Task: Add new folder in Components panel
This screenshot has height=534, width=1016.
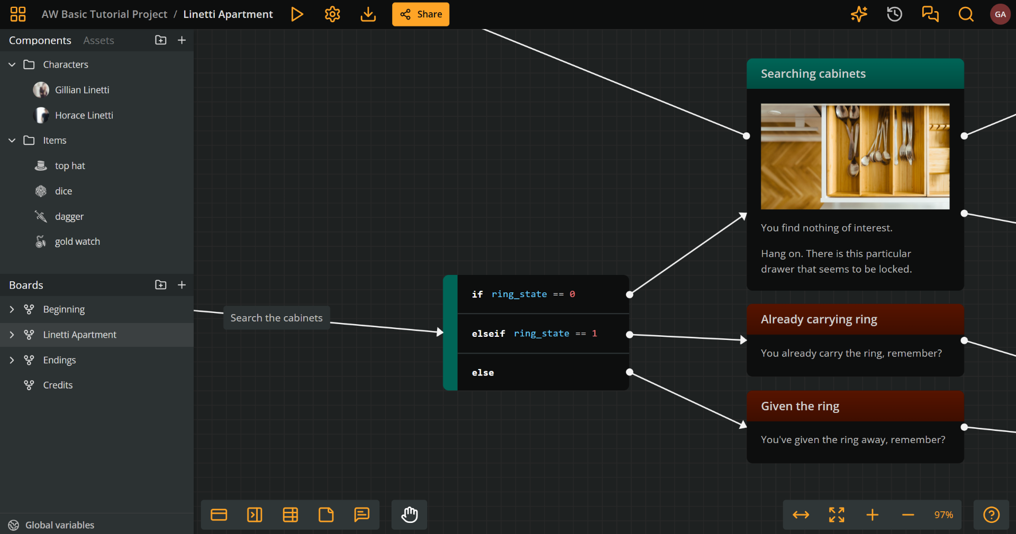Action: pos(161,40)
